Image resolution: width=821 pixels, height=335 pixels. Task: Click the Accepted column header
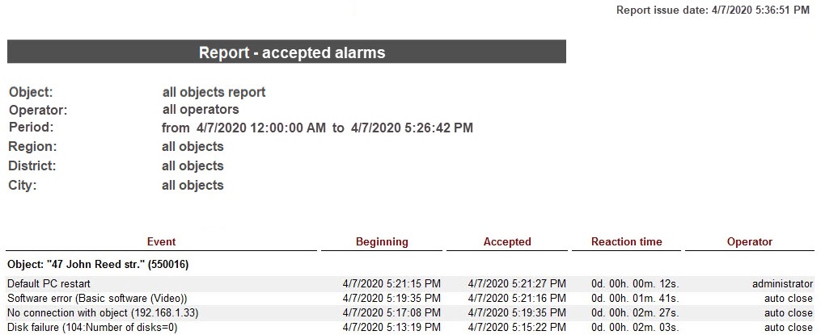click(507, 241)
